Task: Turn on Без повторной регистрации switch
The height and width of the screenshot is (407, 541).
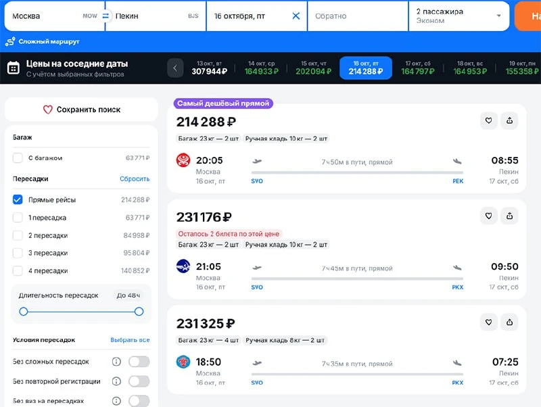Action: pyautogui.click(x=139, y=381)
